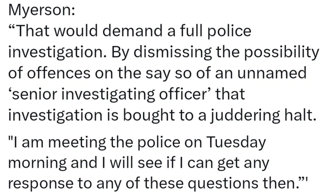
Task: Click the word "demand" in first sentence
Action: pos(133,31)
